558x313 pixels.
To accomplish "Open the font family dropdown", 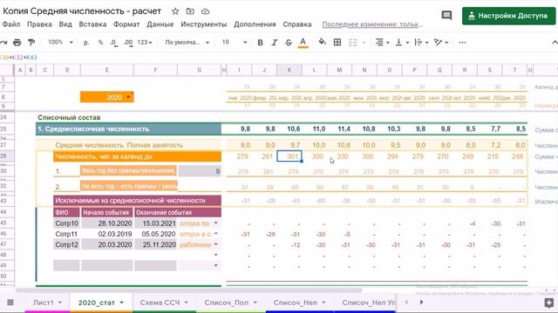I will [187, 43].
